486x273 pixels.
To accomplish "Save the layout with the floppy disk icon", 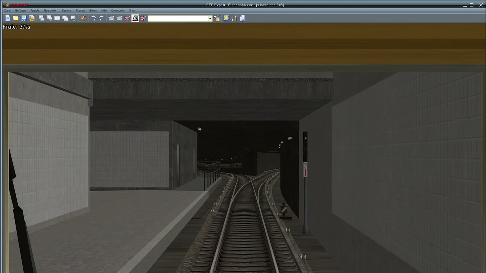I will (x=24, y=18).
